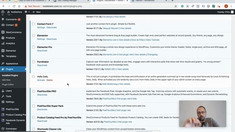This screenshot has width=235, height=132.
Task: Switch to the Fashion – NoSiteHere tab
Action: point(149,1)
